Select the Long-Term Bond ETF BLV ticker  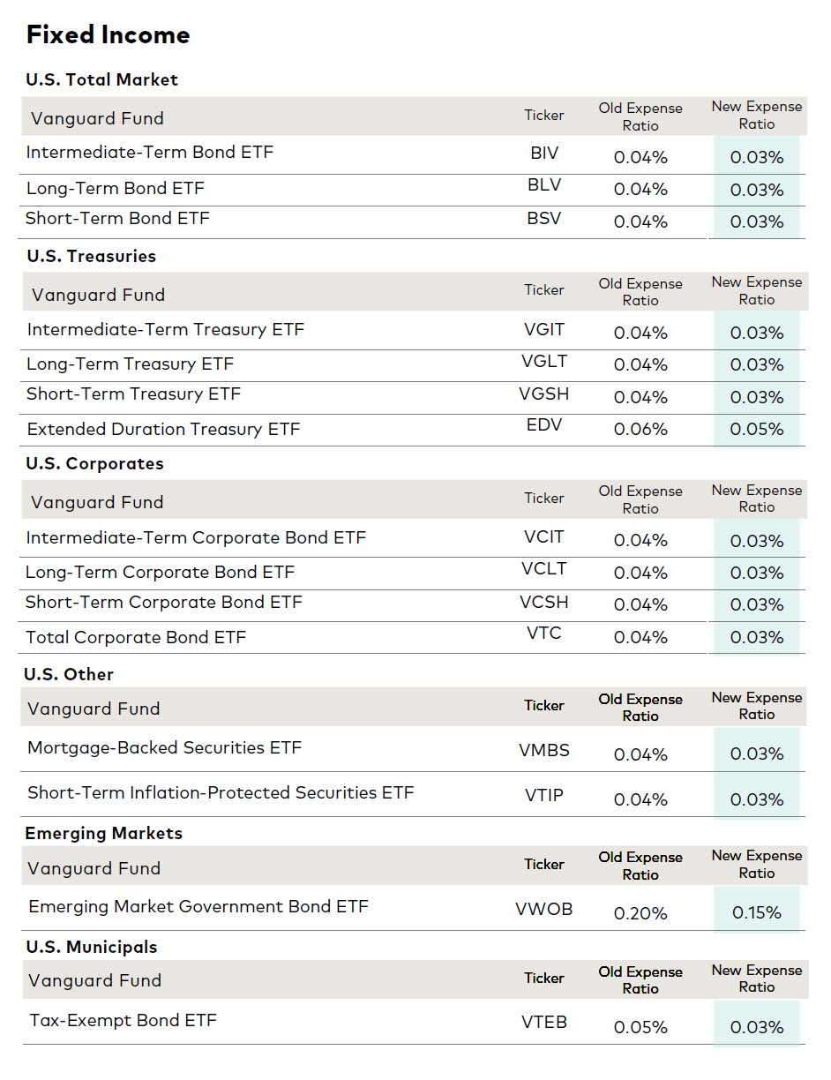pyautogui.click(x=543, y=185)
